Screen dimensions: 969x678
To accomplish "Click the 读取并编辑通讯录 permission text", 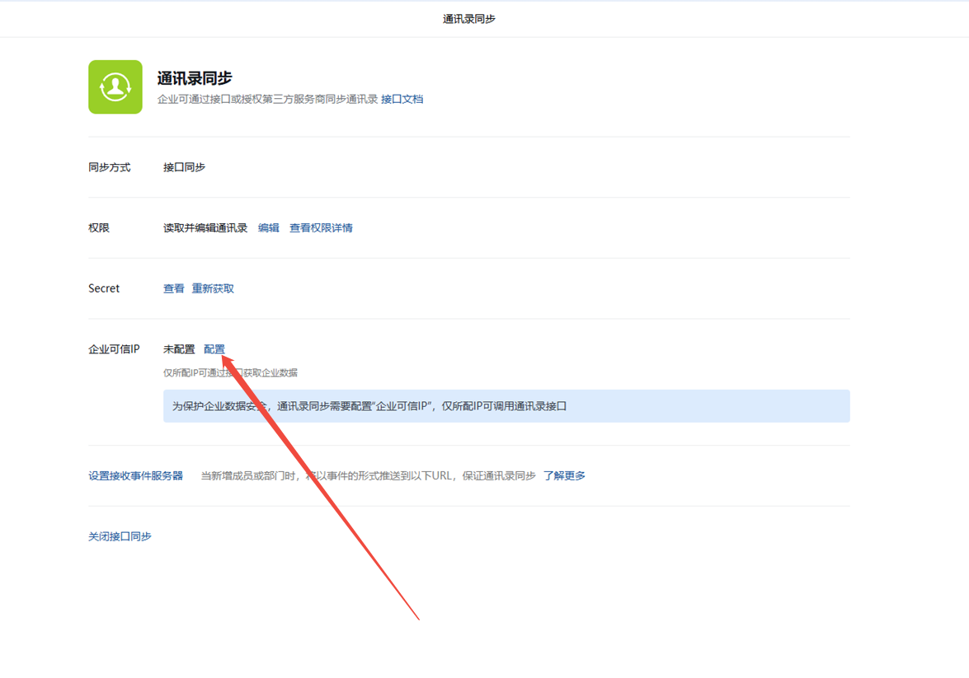I will click(205, 228).
